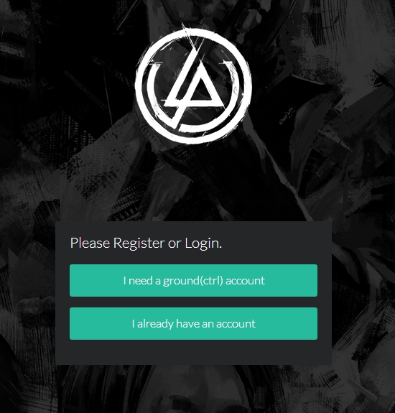Choose "I already have an account"

tap(194, 323)
